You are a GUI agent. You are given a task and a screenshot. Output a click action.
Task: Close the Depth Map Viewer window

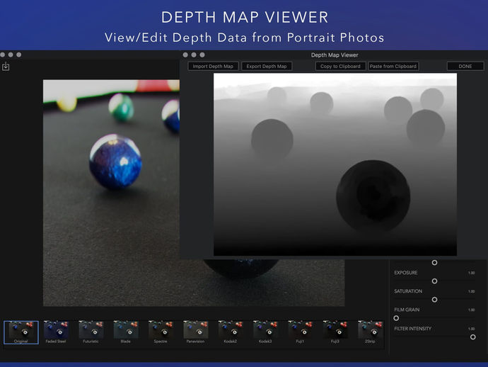(x=185, y=55)
